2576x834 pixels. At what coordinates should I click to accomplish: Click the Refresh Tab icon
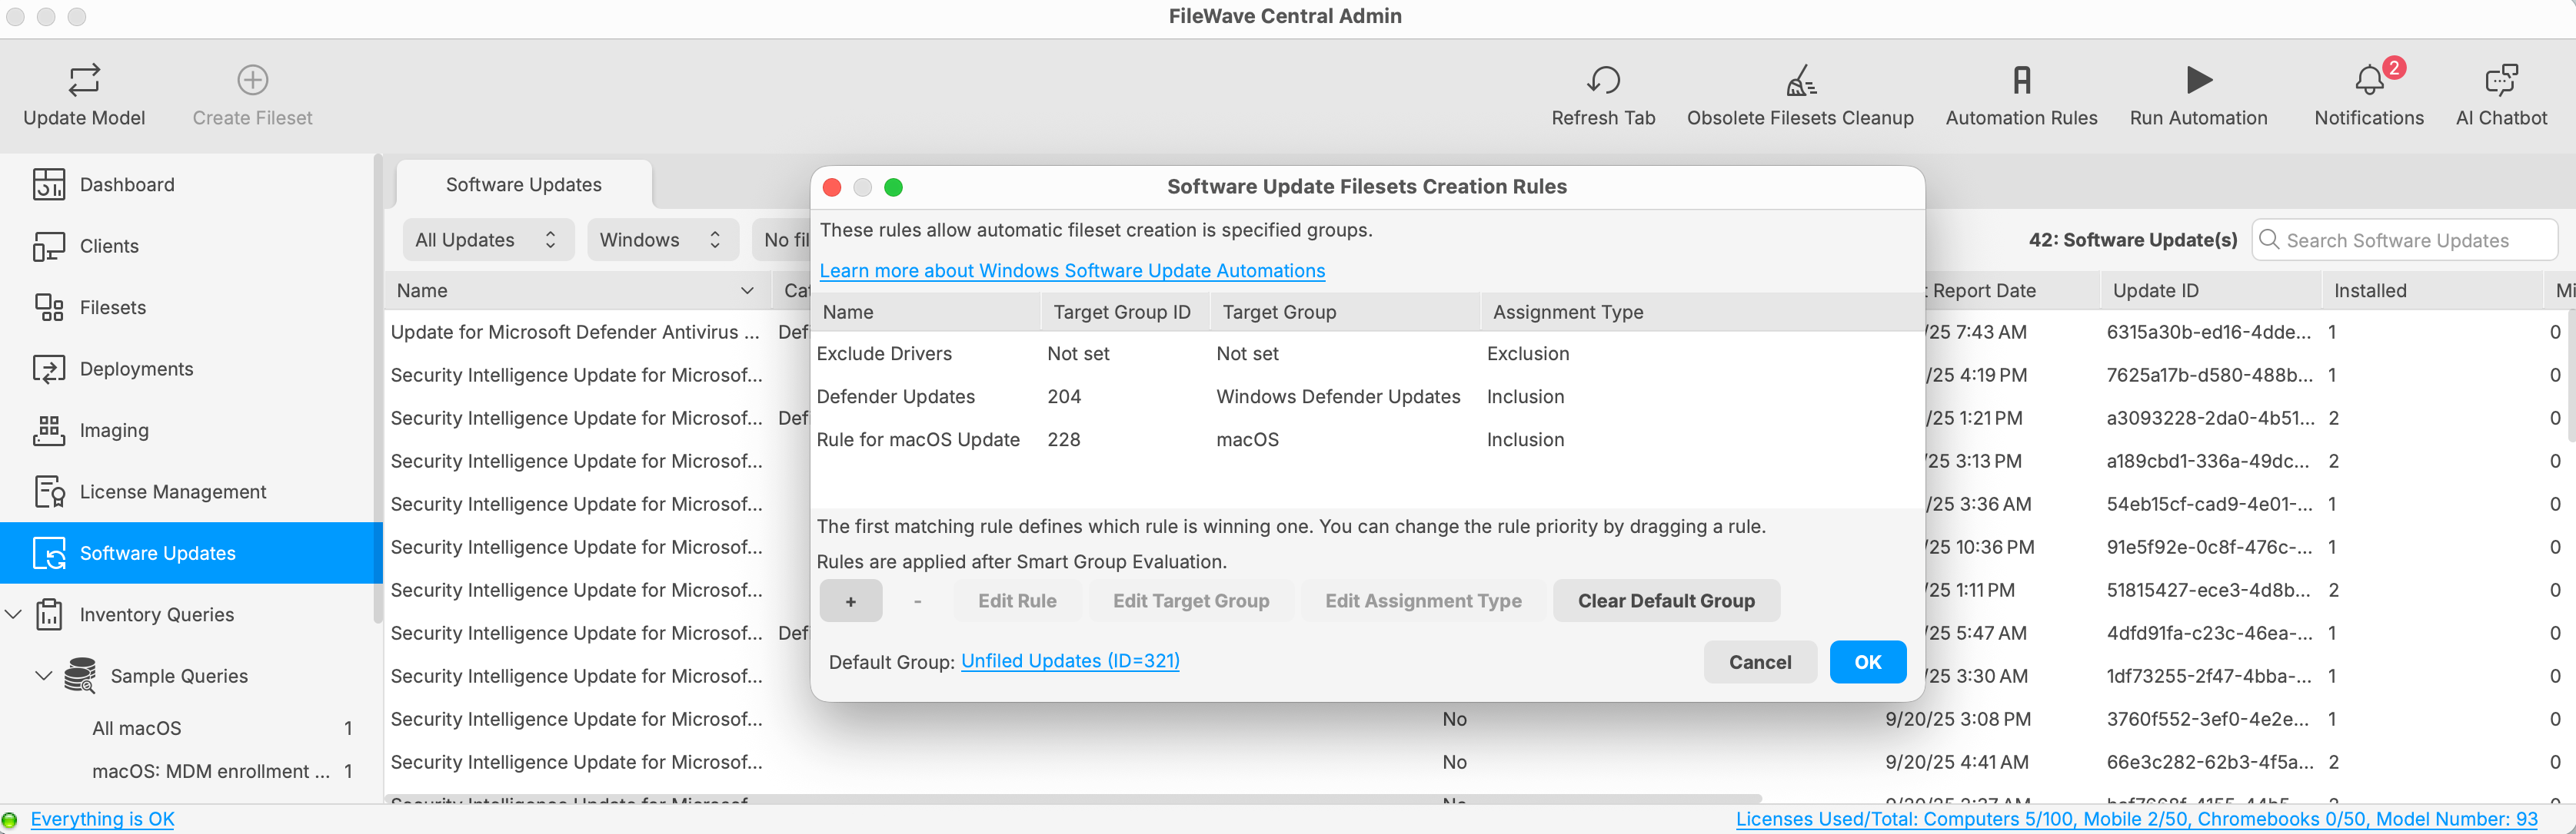(1603, 80)
